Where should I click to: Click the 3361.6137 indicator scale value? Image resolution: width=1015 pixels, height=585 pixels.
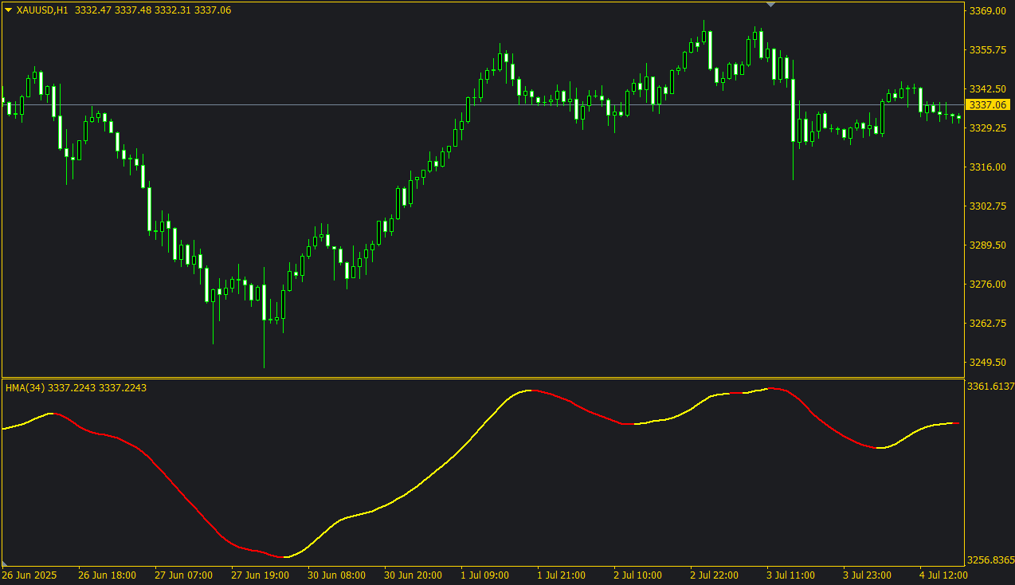click(x=990, y=387)
